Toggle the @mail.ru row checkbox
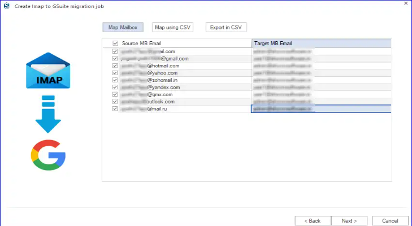Screen dimensions: 412x226 point(115,108)
